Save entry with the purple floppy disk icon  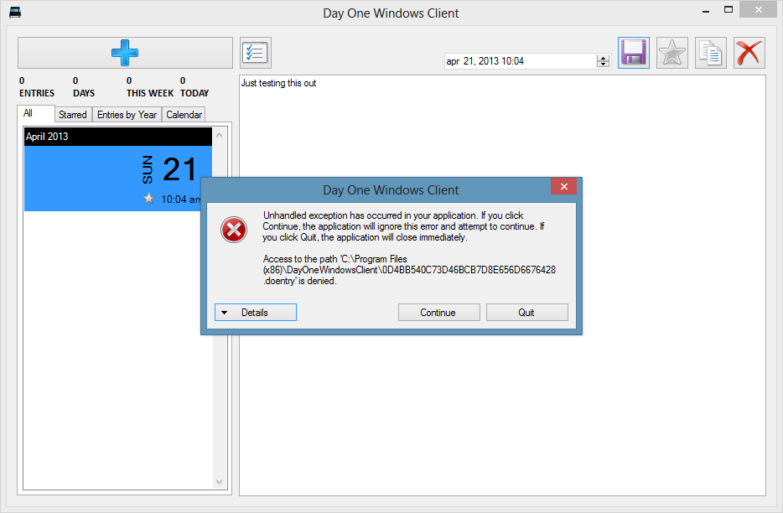pos(633,53)
